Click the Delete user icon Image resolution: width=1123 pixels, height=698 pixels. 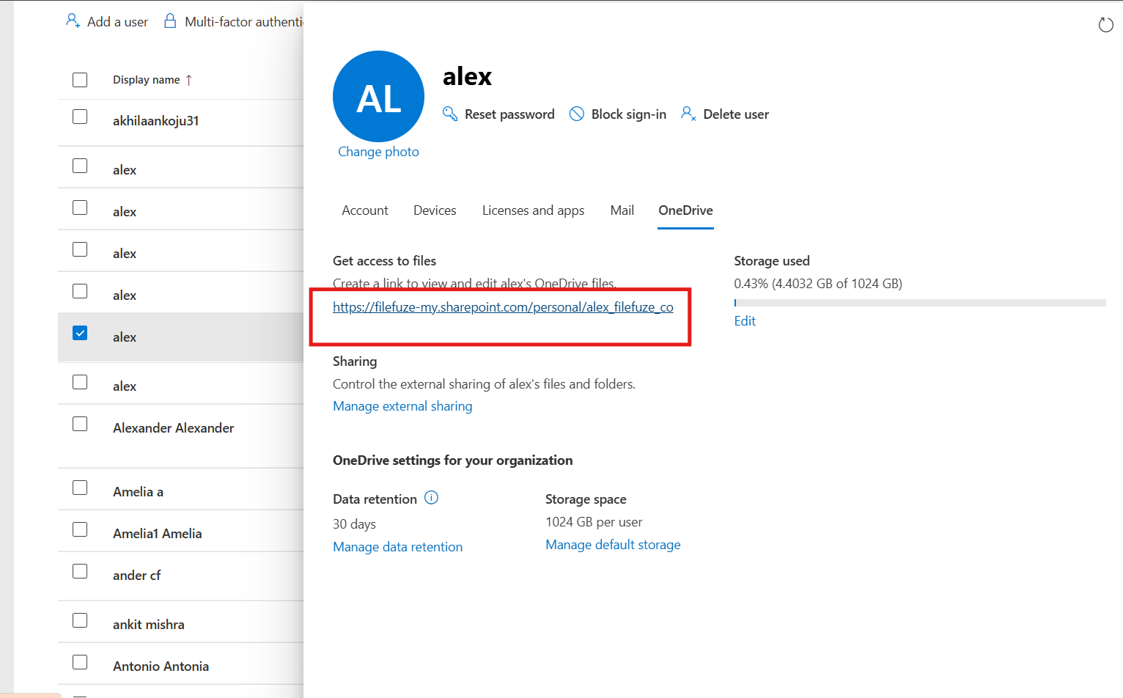coord(688,114)
